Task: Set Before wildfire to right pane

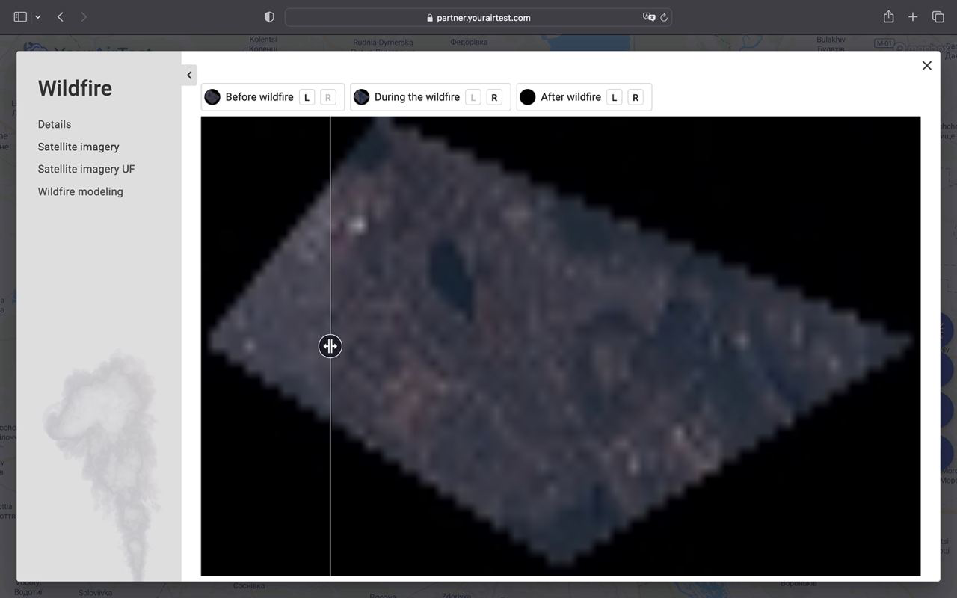Action: click(327, 97)
